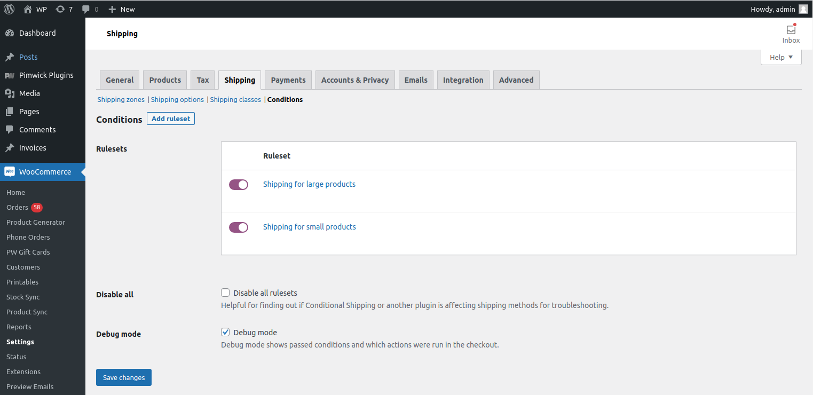This screenshot has width=813, height=395.
Task: Toggle the Shipping for large products ruleset
Action: pos(239,185)
